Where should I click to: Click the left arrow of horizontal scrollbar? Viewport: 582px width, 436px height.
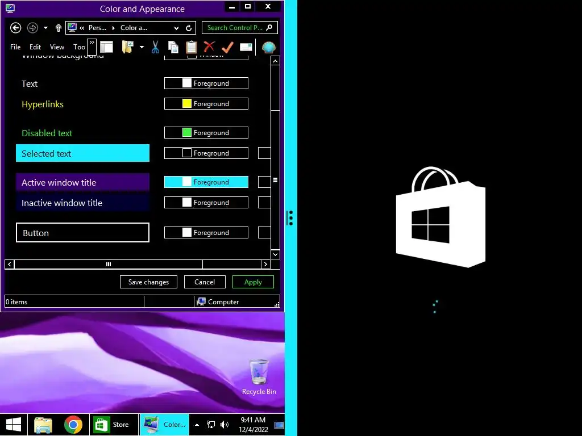tap(10, 264)
